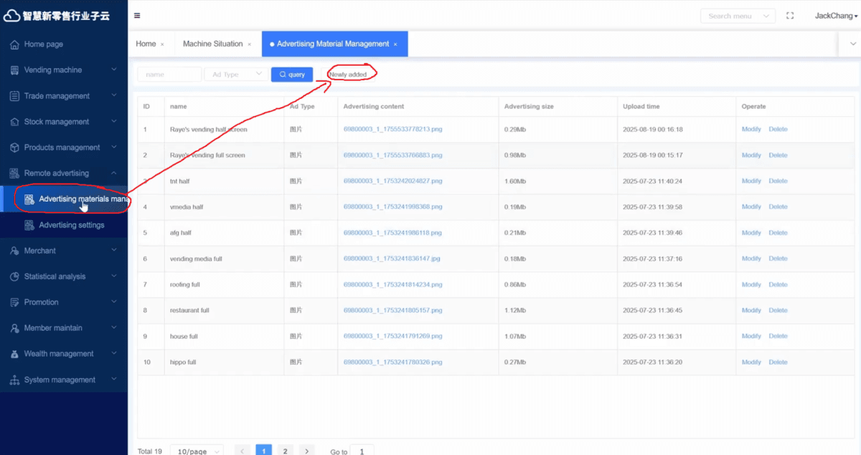Open Advertising settings submenu item
The width and height of the screenshot is (861, 455).
71,225
